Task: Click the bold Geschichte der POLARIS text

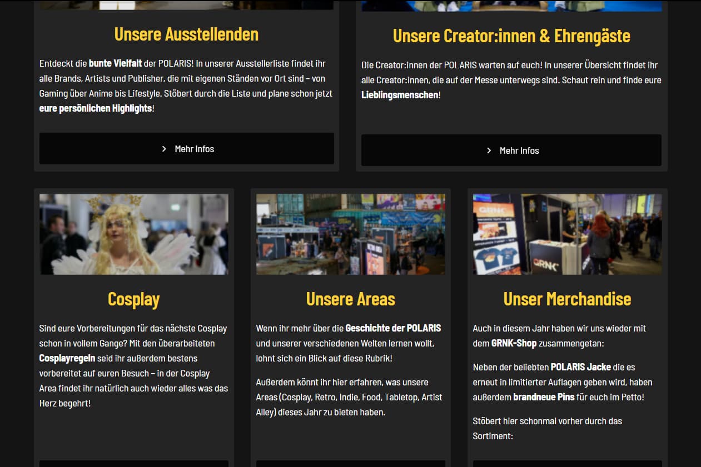Action: point(393,328)
